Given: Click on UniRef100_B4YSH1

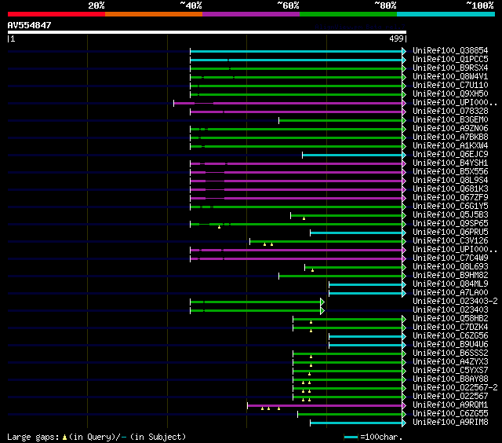Looking at the screenshot, I should pos(450,163).
